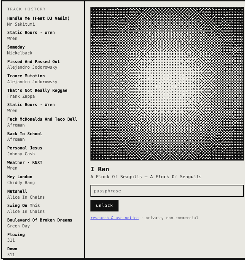Viewport: 245px width, 260px height.
Task: Select 'Down' track in history
Action: [12, 249]
